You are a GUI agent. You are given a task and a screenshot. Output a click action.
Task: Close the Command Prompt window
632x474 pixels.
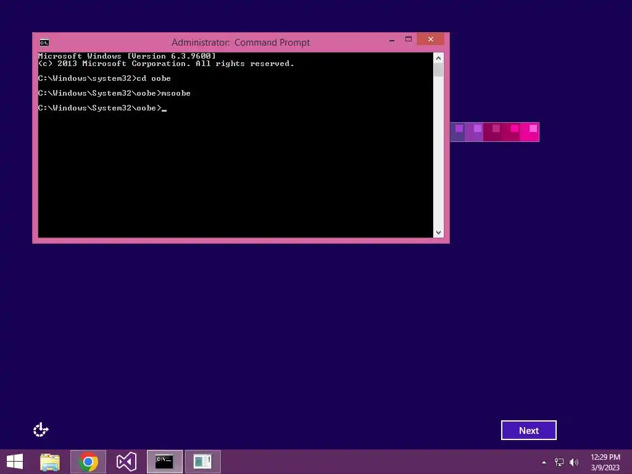[430, 39]
